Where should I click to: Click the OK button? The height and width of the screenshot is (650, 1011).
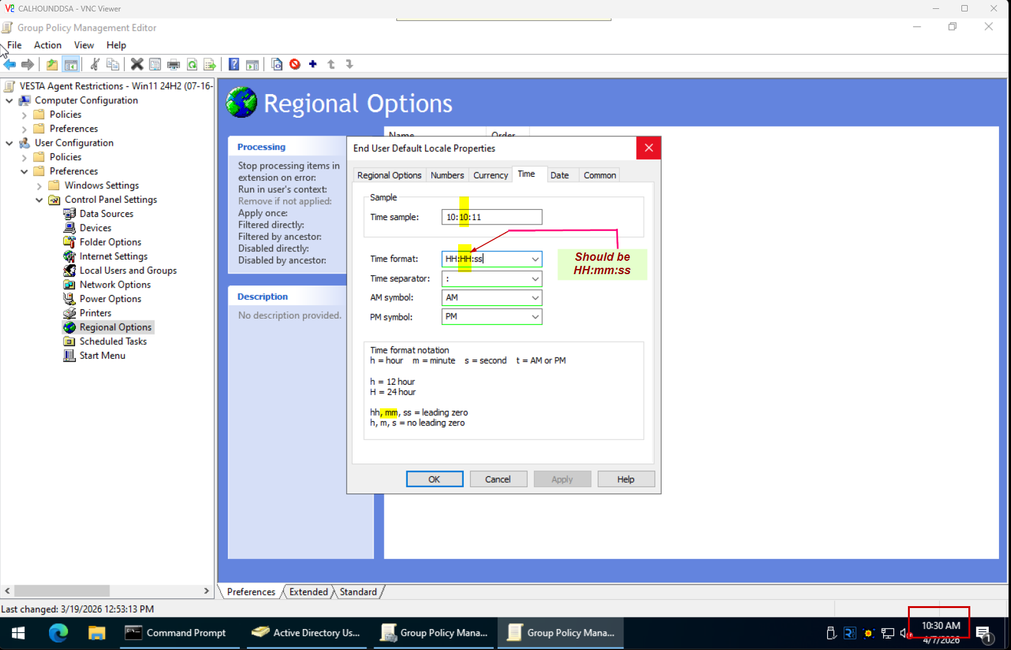(435, 480)
